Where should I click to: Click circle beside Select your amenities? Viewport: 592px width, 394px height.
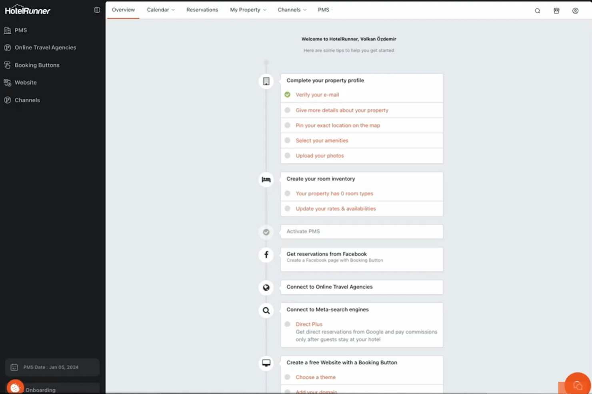287,141
